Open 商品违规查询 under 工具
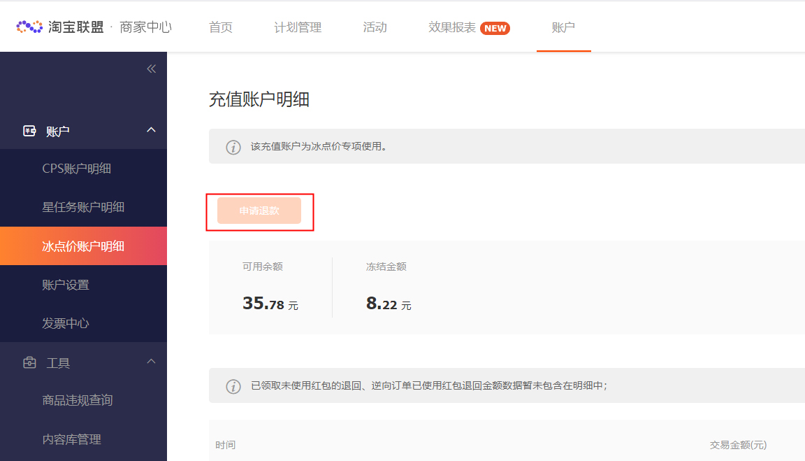Screen dimensions: 805x461 pyautogui.click(x=78, y=401)
